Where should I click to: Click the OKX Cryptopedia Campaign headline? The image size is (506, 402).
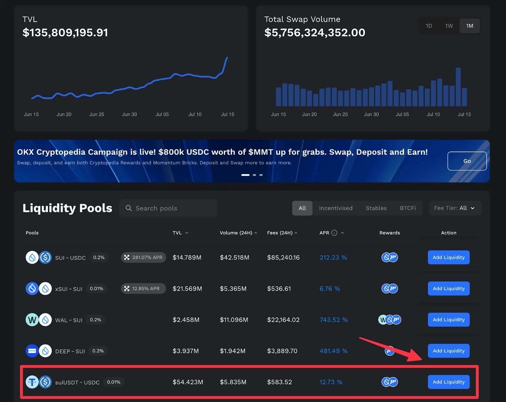point(222,152)
